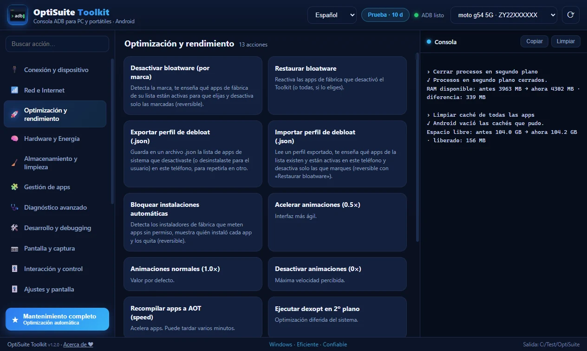
Task: Click the 'v1.2.0' version text
Action: click(x=54, y=345)
